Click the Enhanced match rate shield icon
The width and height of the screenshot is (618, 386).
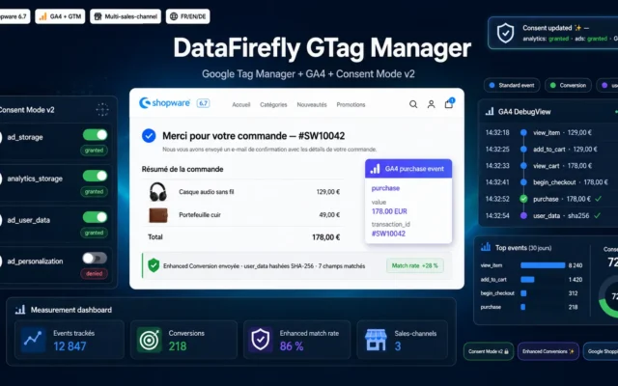click(261, 340)
